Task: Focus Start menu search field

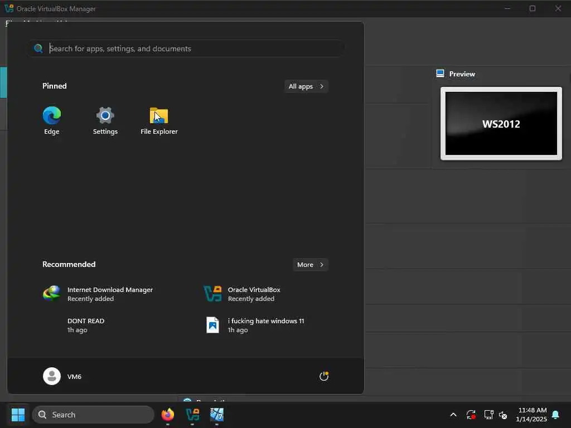Action: click(x=187, y=48)
